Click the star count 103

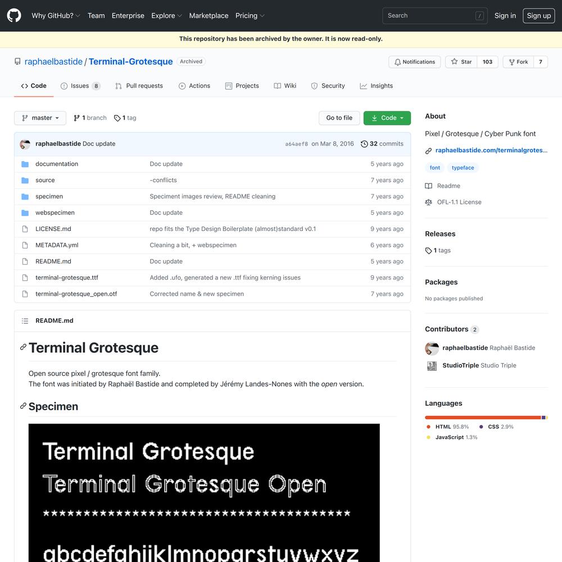click(x=487, y=62)
